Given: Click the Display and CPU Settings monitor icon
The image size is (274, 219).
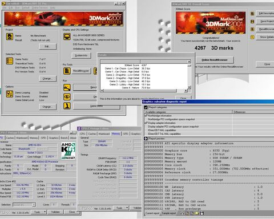Looking at the screenshot, I should 67,36.
